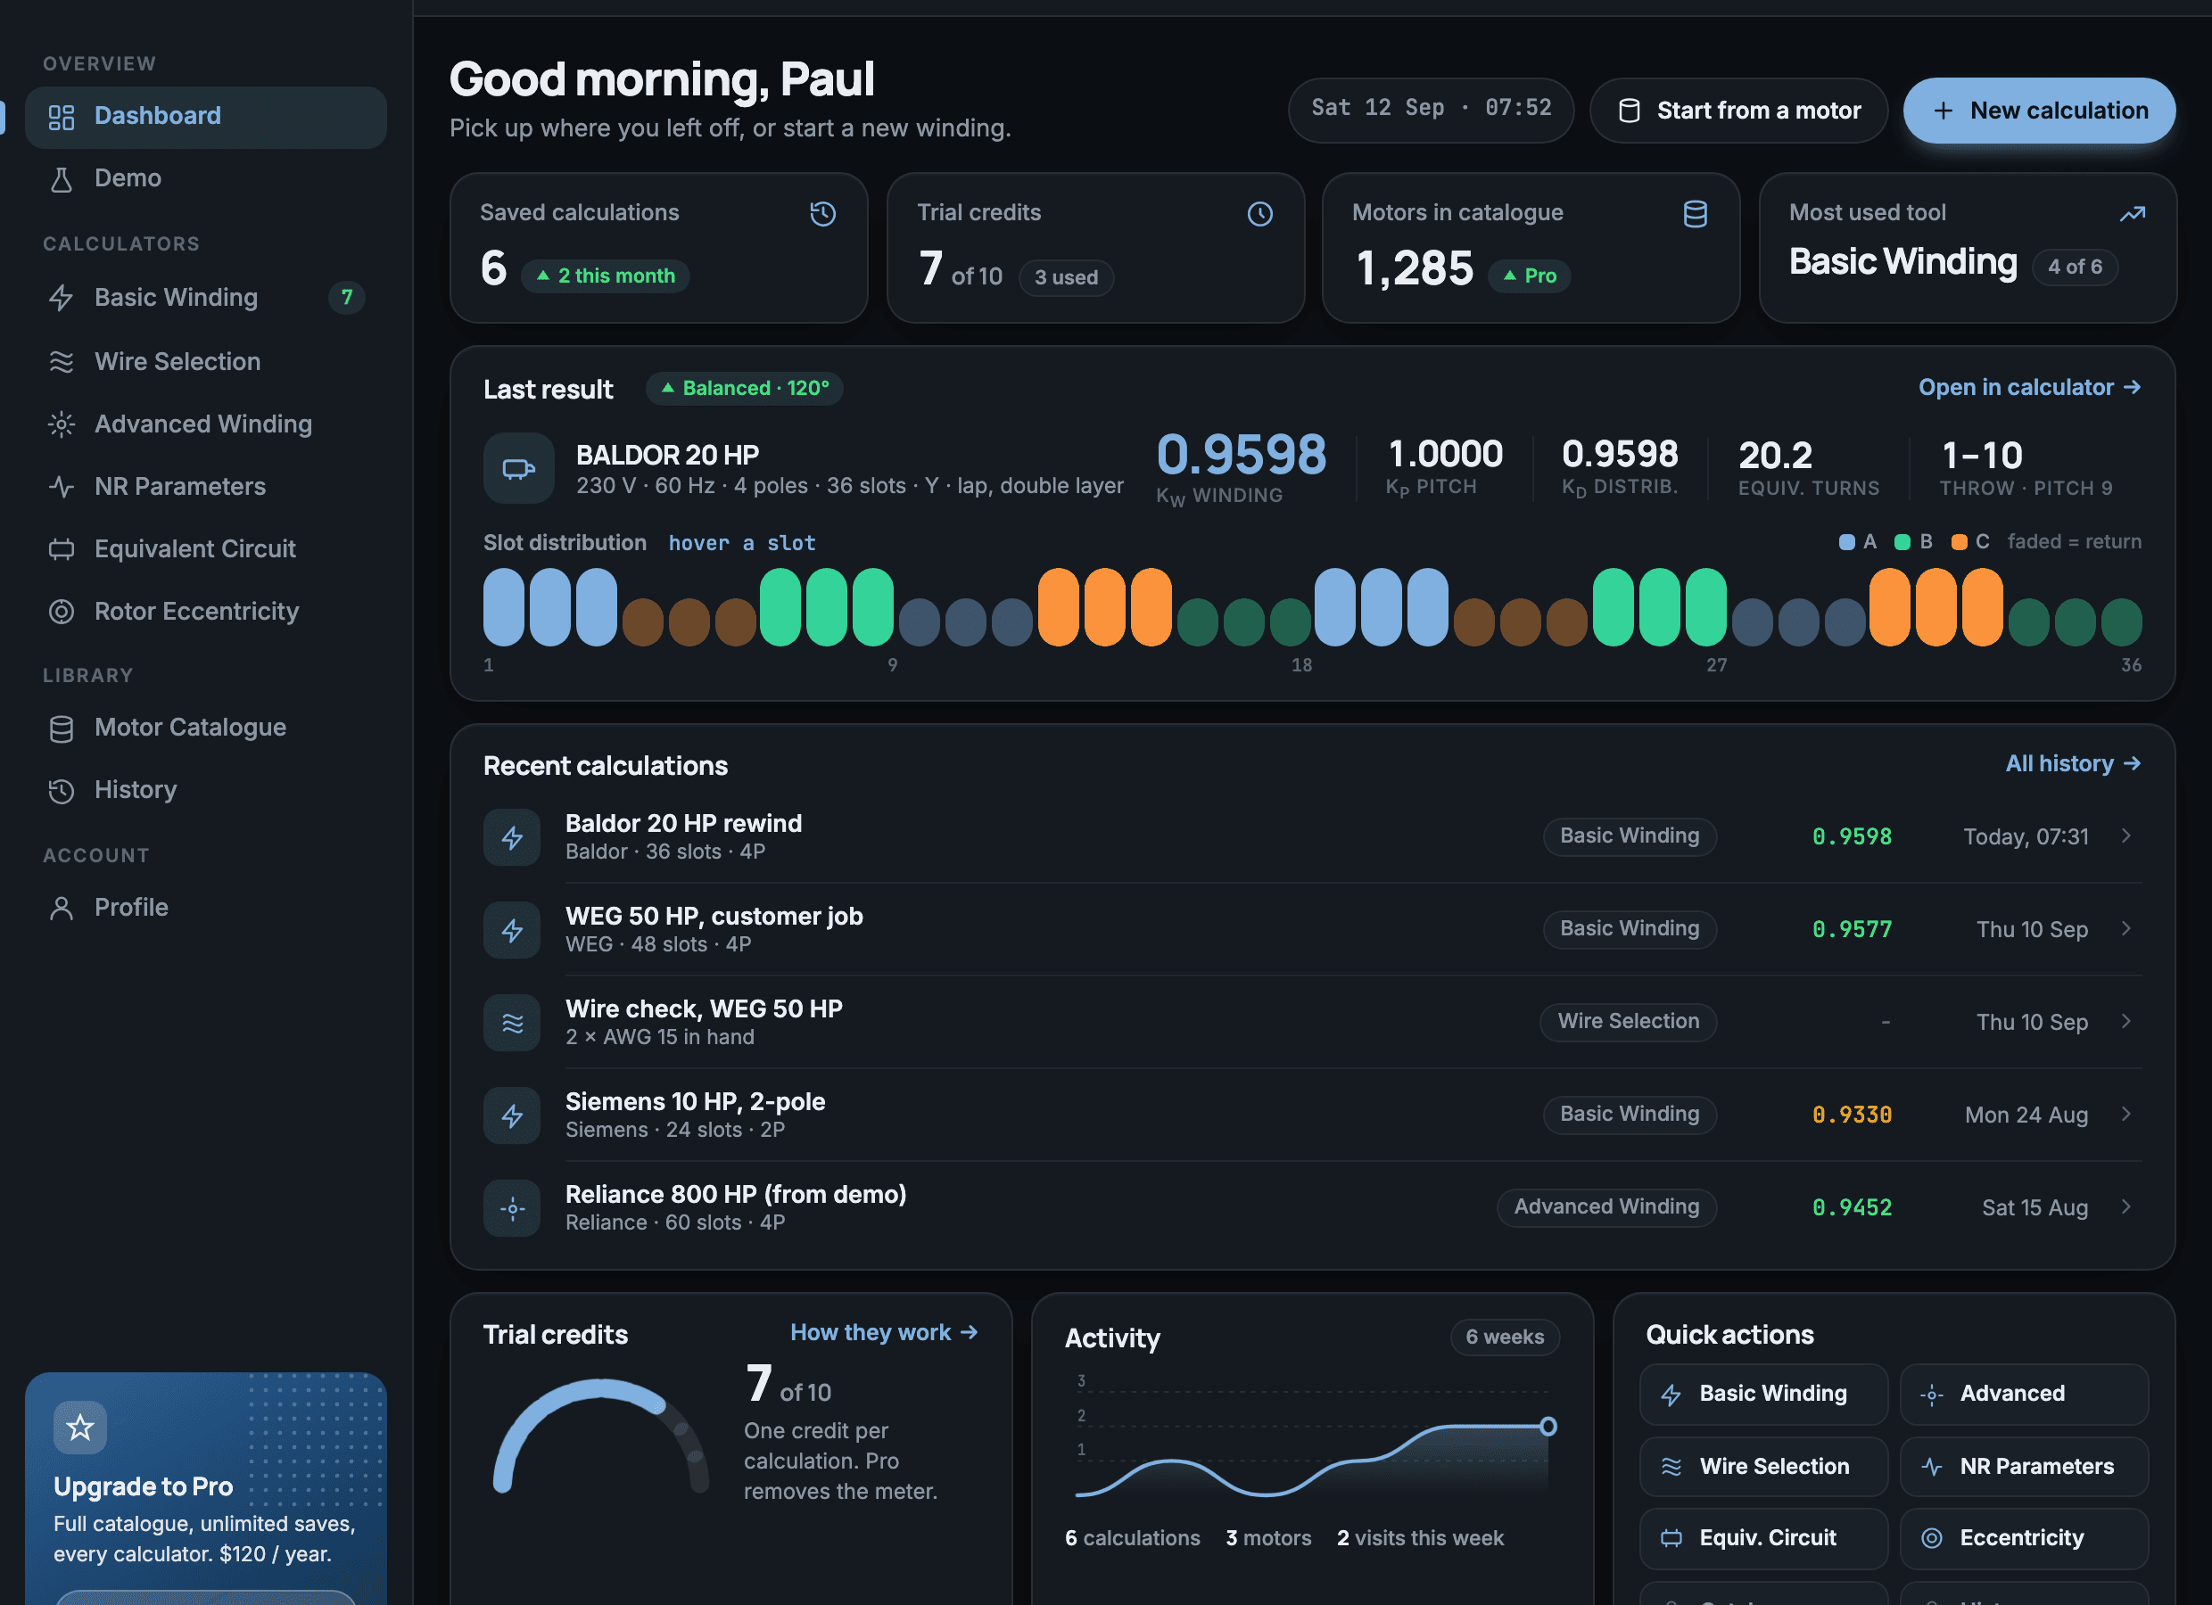Open Demo in the sidebar
Viewport: 2212px width, 1605px height.
(206, 178)
